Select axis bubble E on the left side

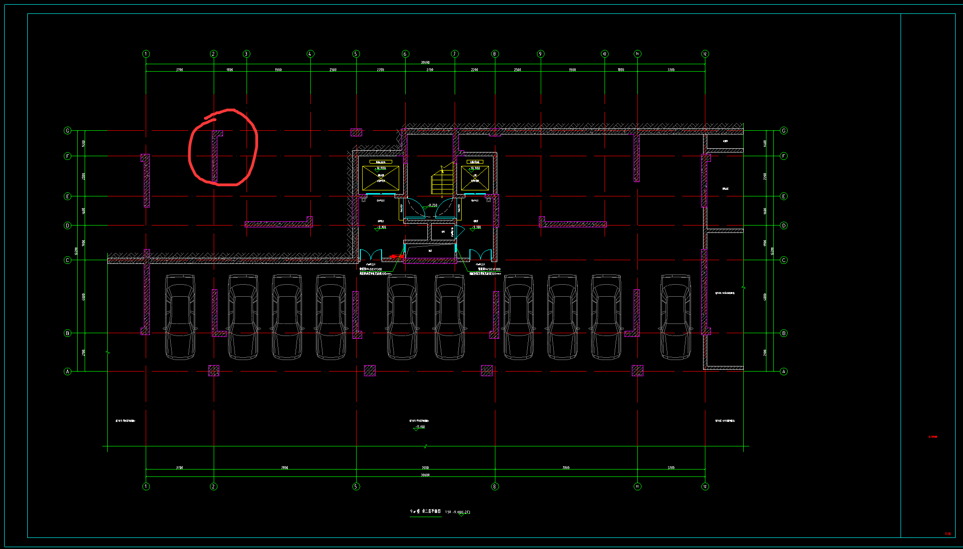[x=68, y=196]
